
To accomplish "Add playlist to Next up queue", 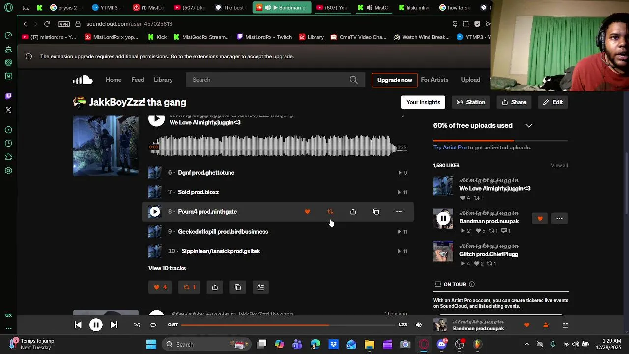I will (261, 287).
